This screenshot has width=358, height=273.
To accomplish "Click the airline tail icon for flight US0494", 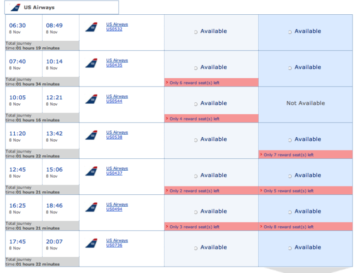I will coord(91,207).
